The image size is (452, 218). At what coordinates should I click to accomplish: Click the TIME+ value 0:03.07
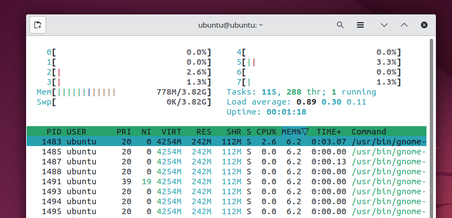pyautogui.click(x=329, y=142)
